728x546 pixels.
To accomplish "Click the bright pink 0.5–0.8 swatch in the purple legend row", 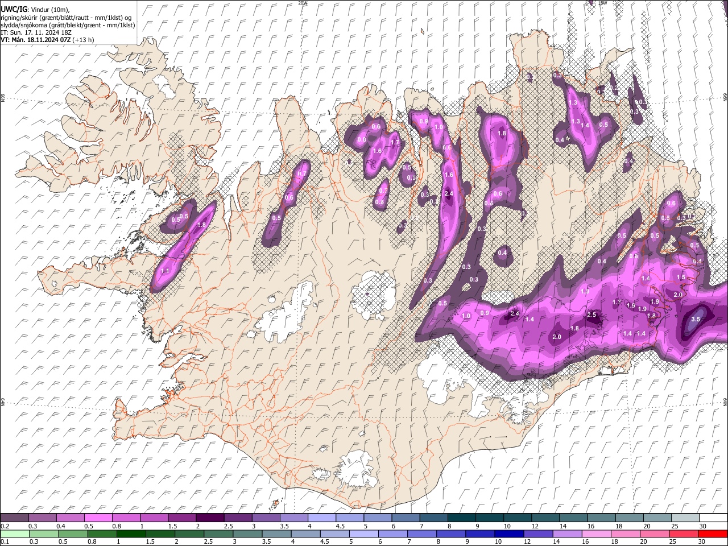I will (98, 518).
